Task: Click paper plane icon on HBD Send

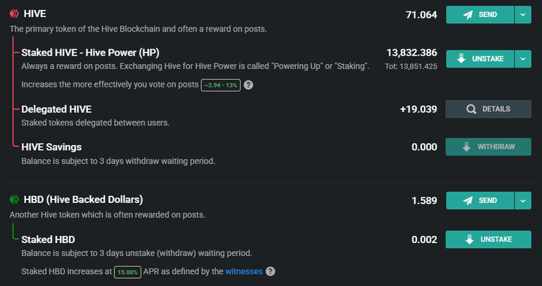Action: [x=468, y=201]
